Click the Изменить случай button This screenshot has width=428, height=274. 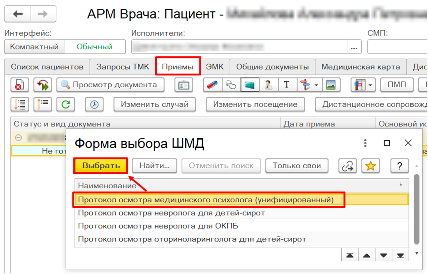coord(154,105)
